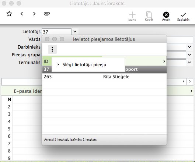
Task: Click the Lietotājs input field
Action: pyautogui.click(x=57, y=32)
